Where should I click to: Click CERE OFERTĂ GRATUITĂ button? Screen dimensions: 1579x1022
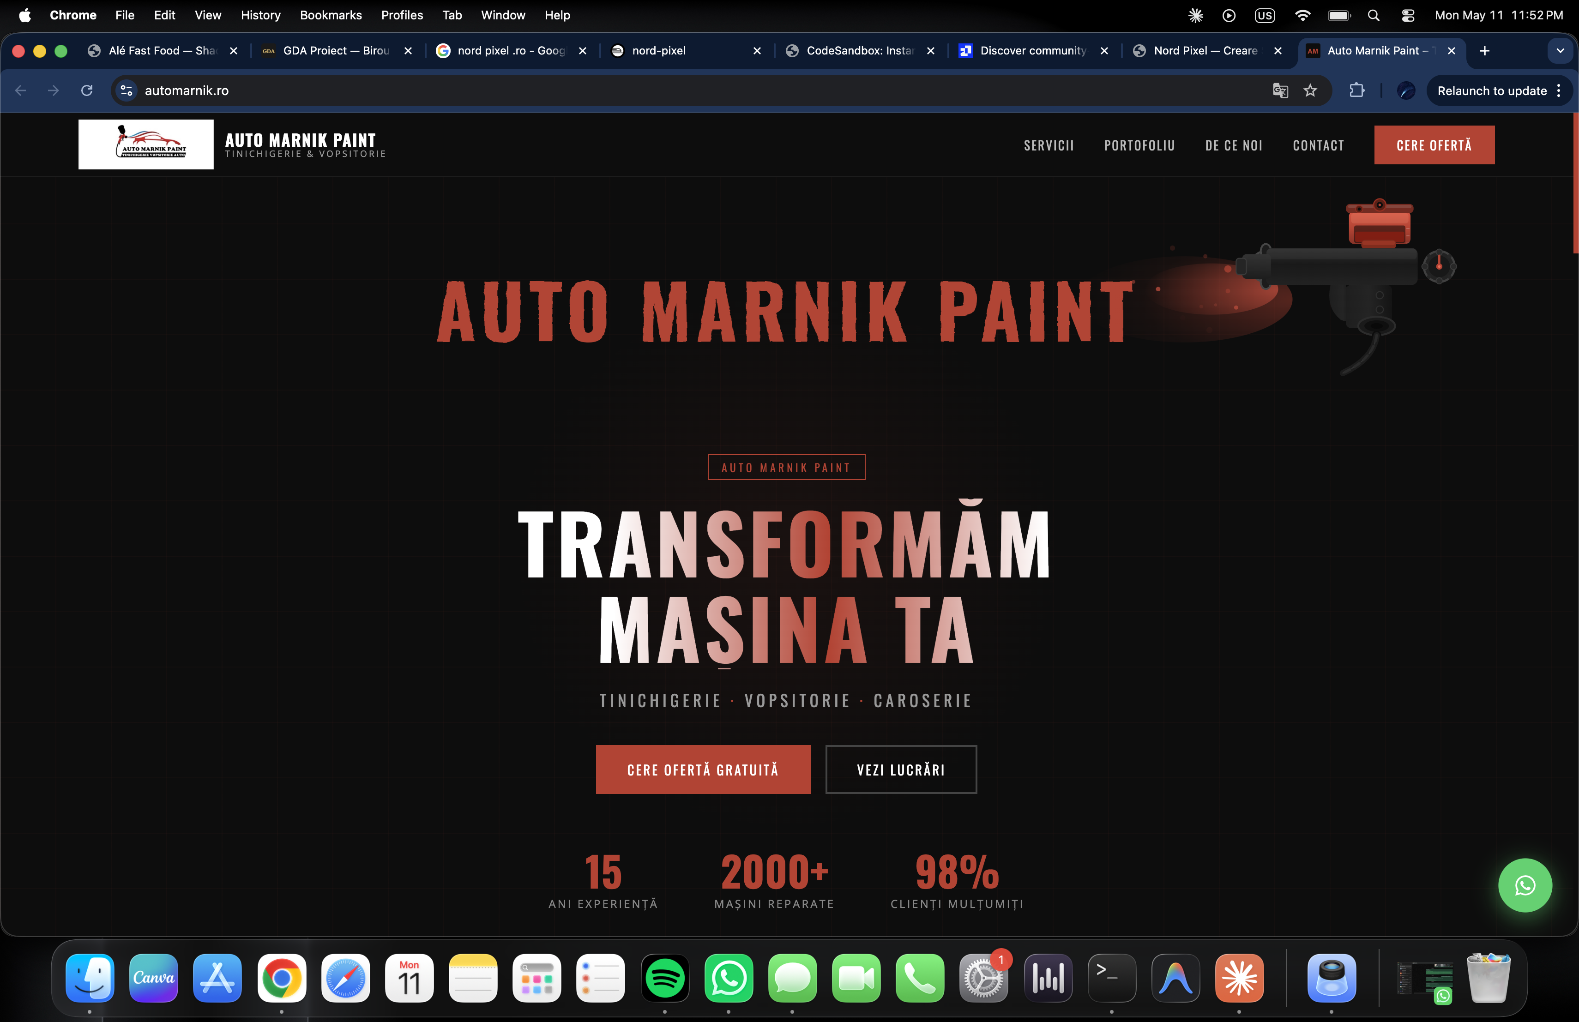point(703,770)
